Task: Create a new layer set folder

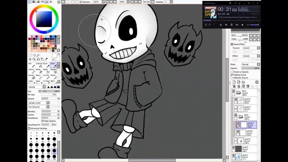Action: (243, 82)
